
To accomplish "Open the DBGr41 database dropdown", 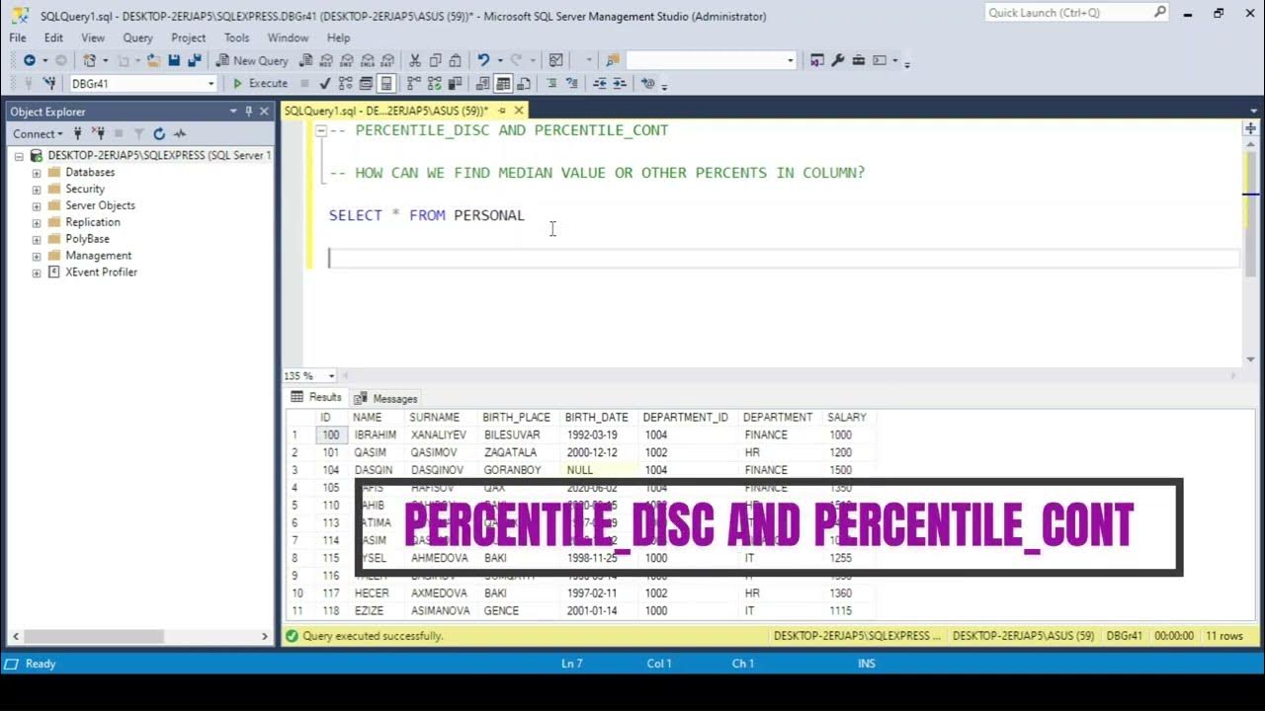I will 211,84.
